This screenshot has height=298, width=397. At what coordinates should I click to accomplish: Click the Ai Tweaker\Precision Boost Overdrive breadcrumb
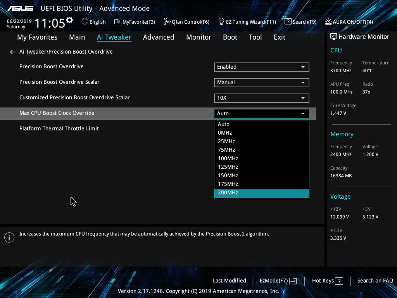(x=66, y=52)
